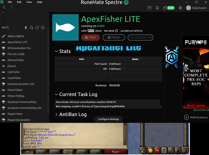Select ApexFisher LITE in bots list

(18, 42)
